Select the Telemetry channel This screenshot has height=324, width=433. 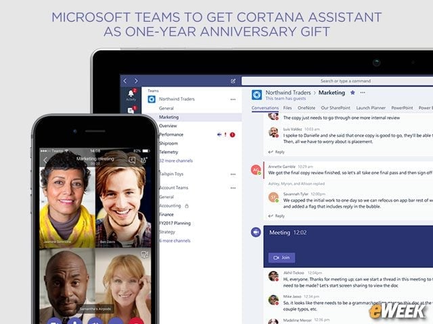(x=168, y=152)
